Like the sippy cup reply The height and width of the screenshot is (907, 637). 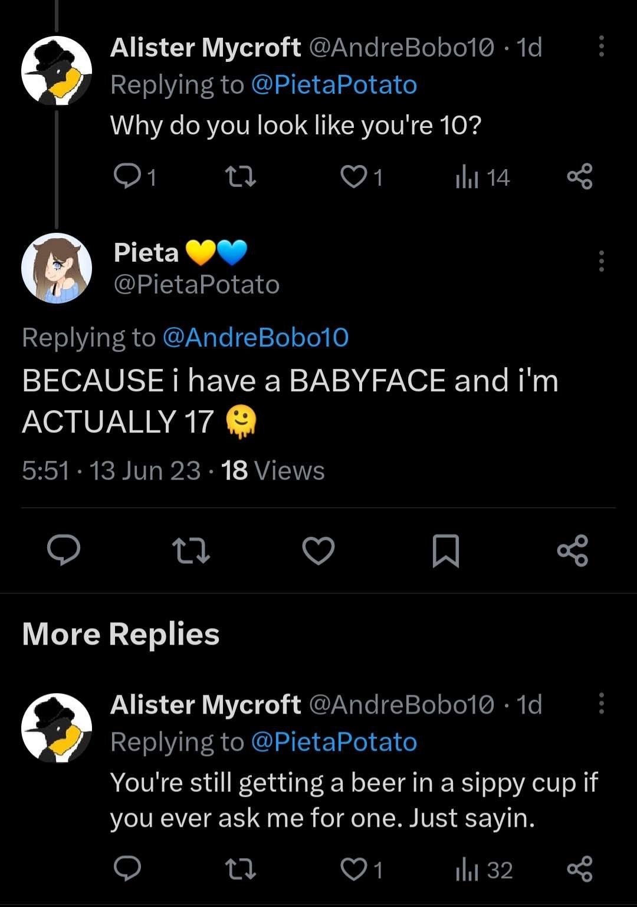354,869
